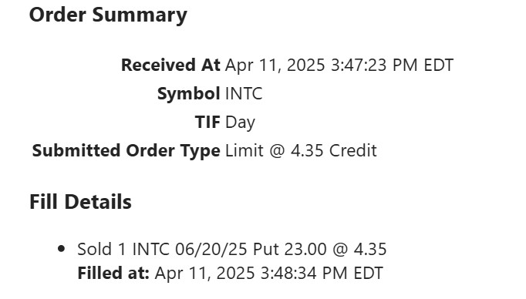526x299 pixels.
Task: Click the Fill Details heading
Action: [x=80, y=202]
